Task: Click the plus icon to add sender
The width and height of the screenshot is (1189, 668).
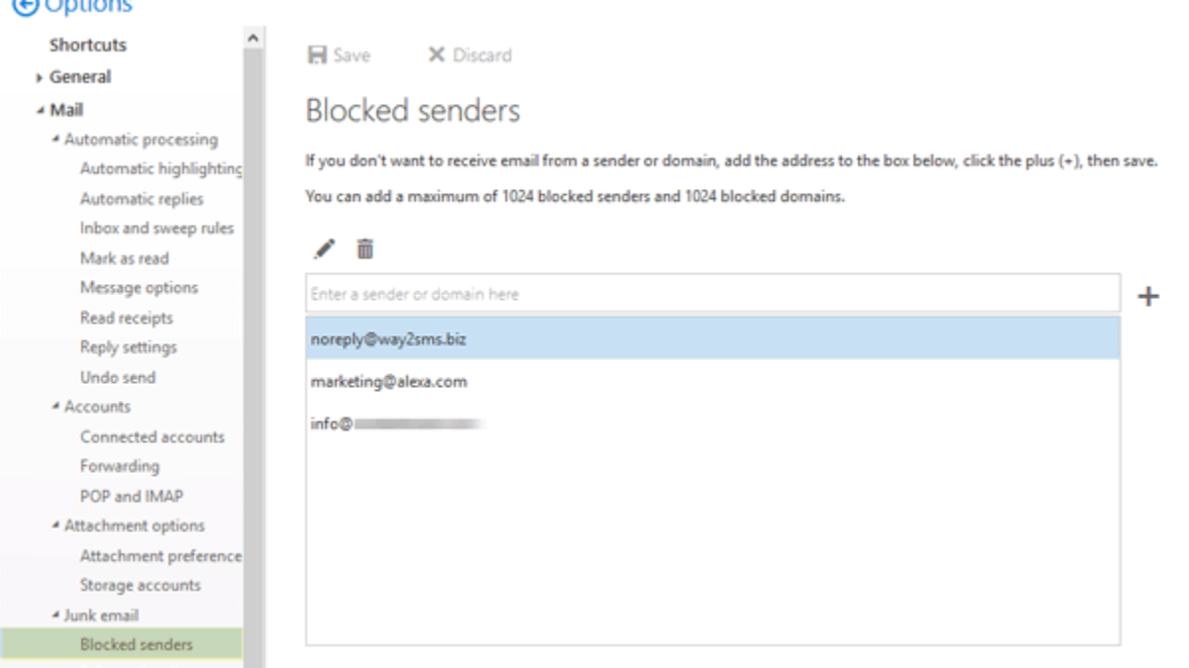Action: [x=1147, y=296]
